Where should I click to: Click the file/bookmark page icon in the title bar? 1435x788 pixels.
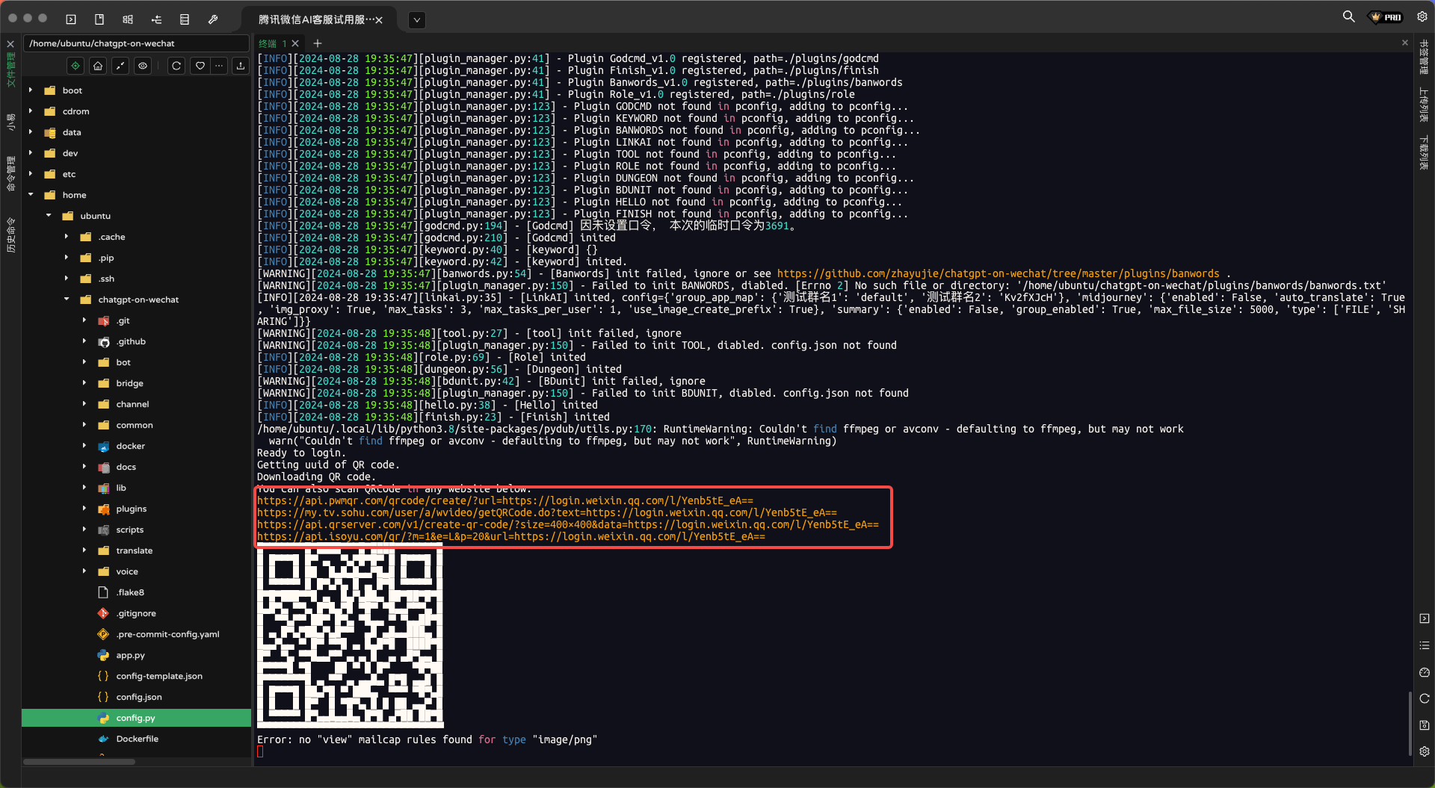point(99,19)
